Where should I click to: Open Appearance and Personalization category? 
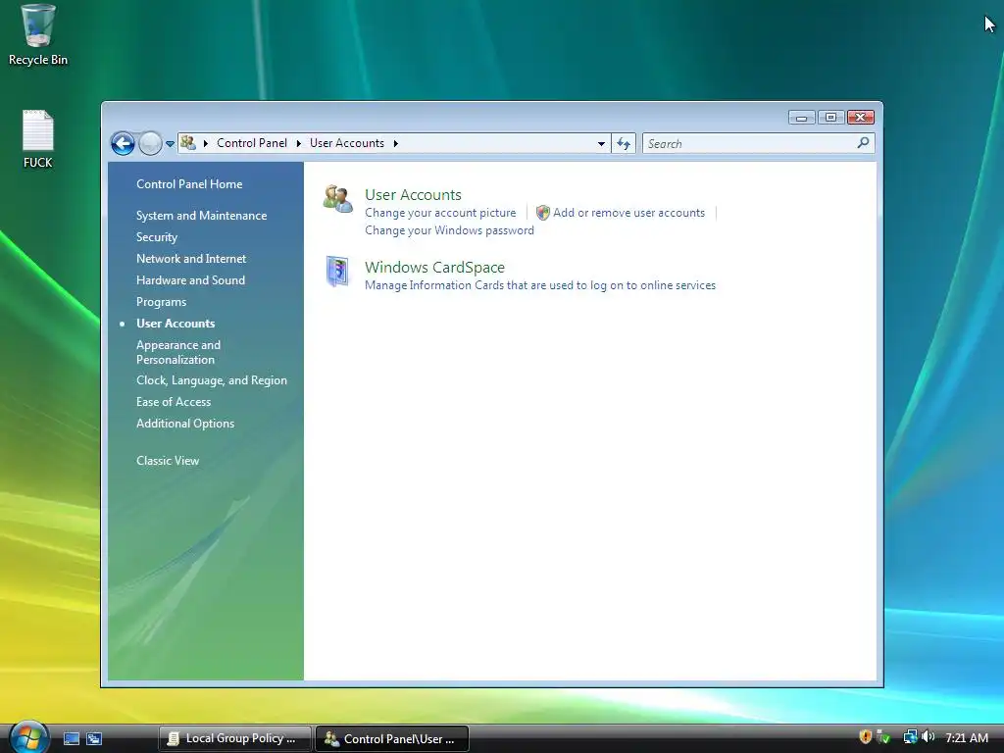[x=178, y=352]
